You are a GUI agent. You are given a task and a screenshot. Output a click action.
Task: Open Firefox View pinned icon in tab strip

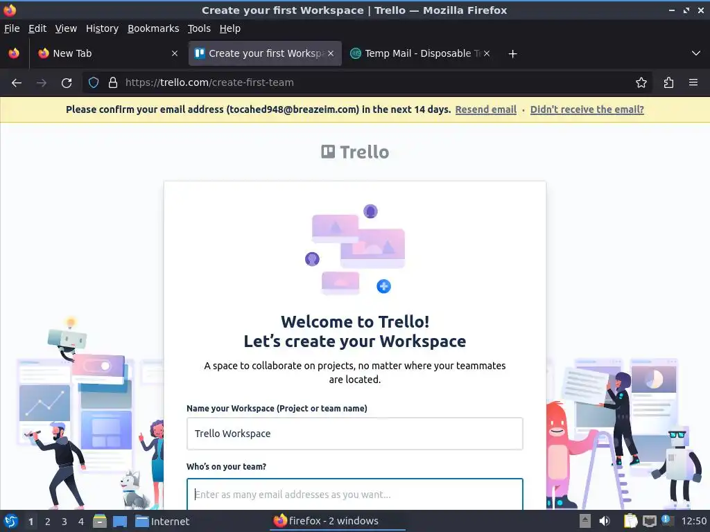14,53
